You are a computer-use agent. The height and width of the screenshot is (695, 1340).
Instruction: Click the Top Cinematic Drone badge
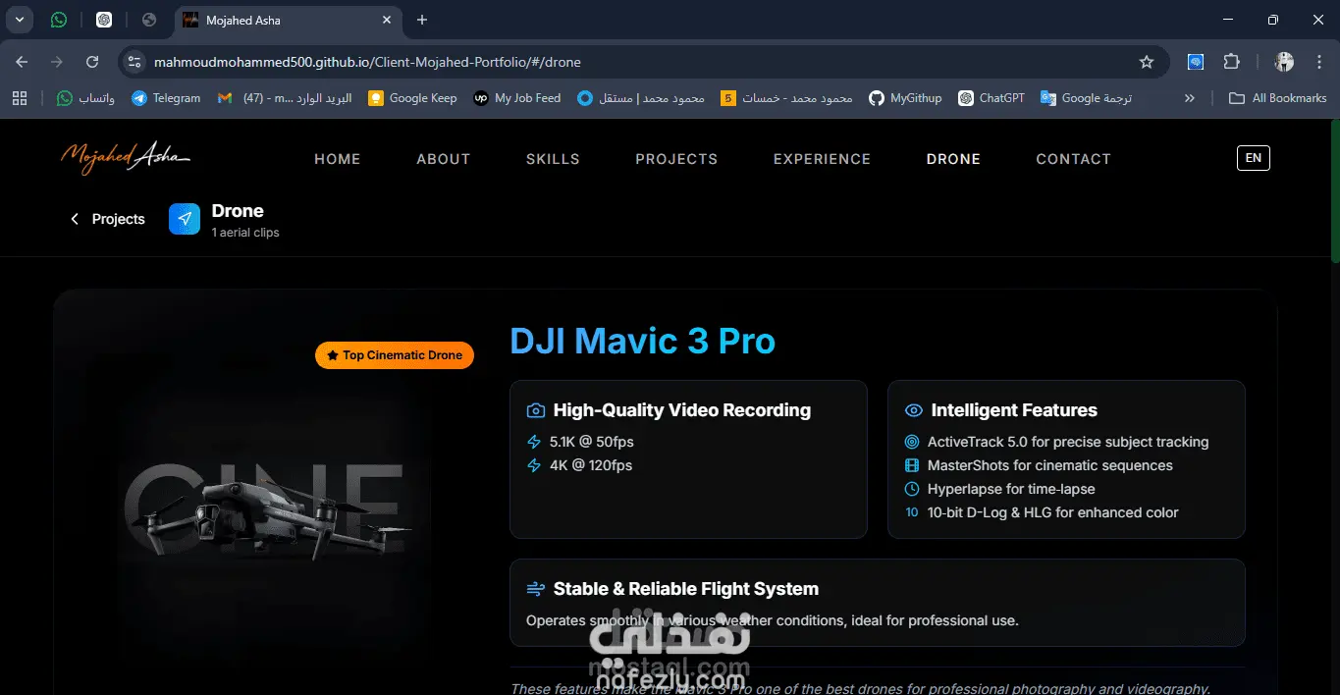coord(395,355)
